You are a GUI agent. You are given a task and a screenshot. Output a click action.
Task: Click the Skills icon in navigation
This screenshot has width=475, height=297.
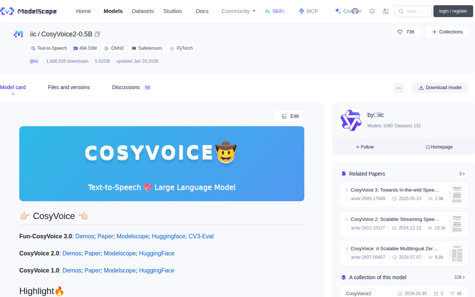(x=268, y=11)
